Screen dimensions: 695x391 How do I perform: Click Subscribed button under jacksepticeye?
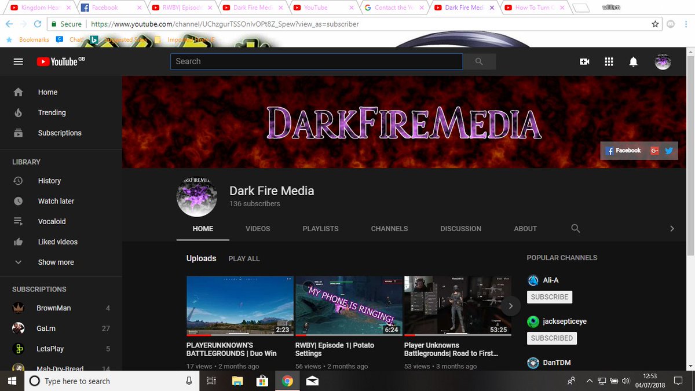coord(552,338)
